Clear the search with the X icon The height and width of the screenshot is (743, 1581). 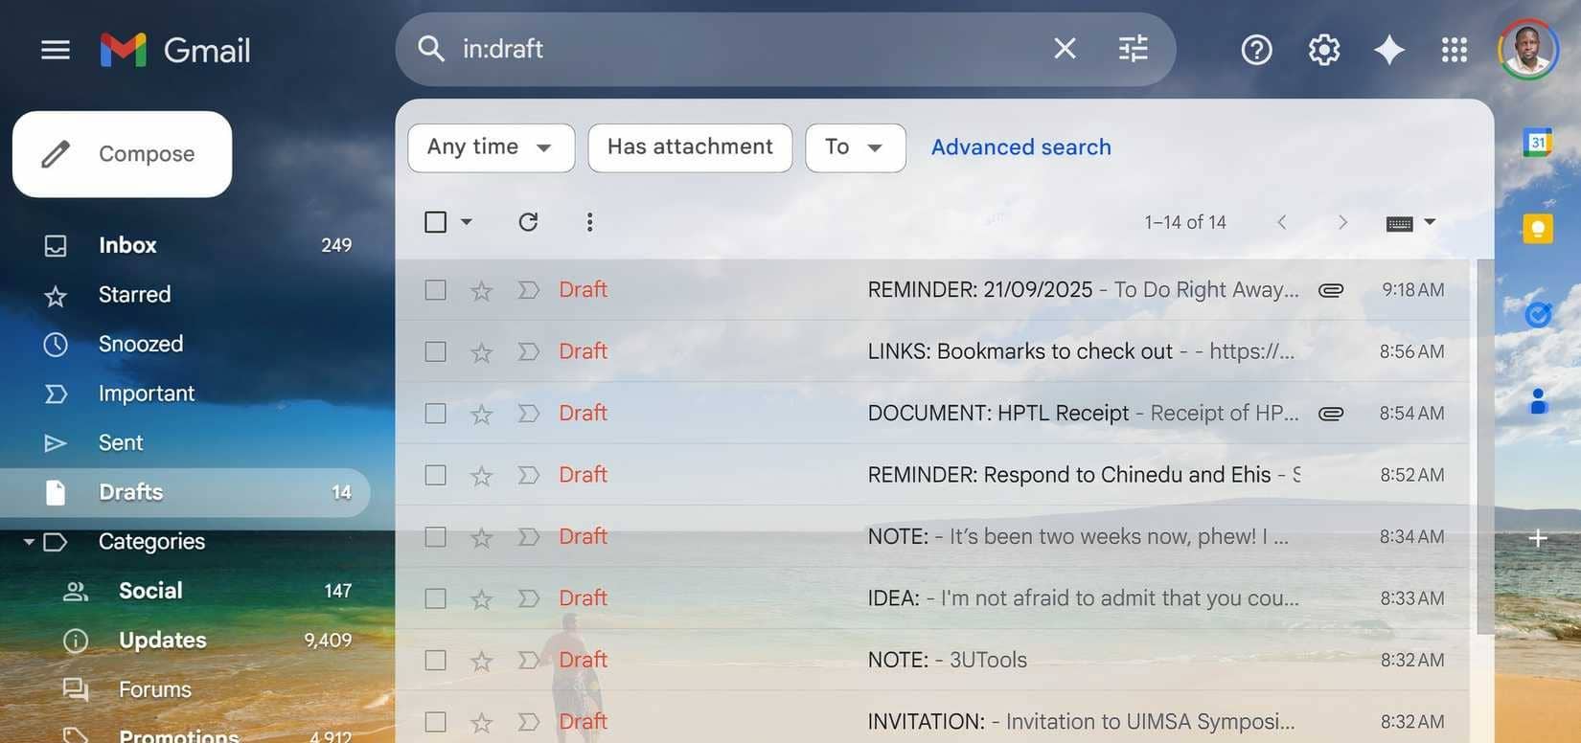pyautogui.click(x=1065, y=49)
